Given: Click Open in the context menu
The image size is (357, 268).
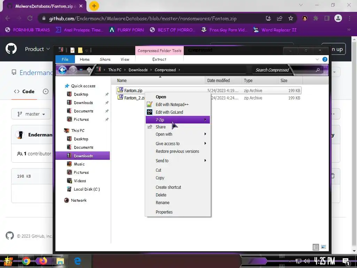Looking at the screenshot, I should tap(177, 97).
